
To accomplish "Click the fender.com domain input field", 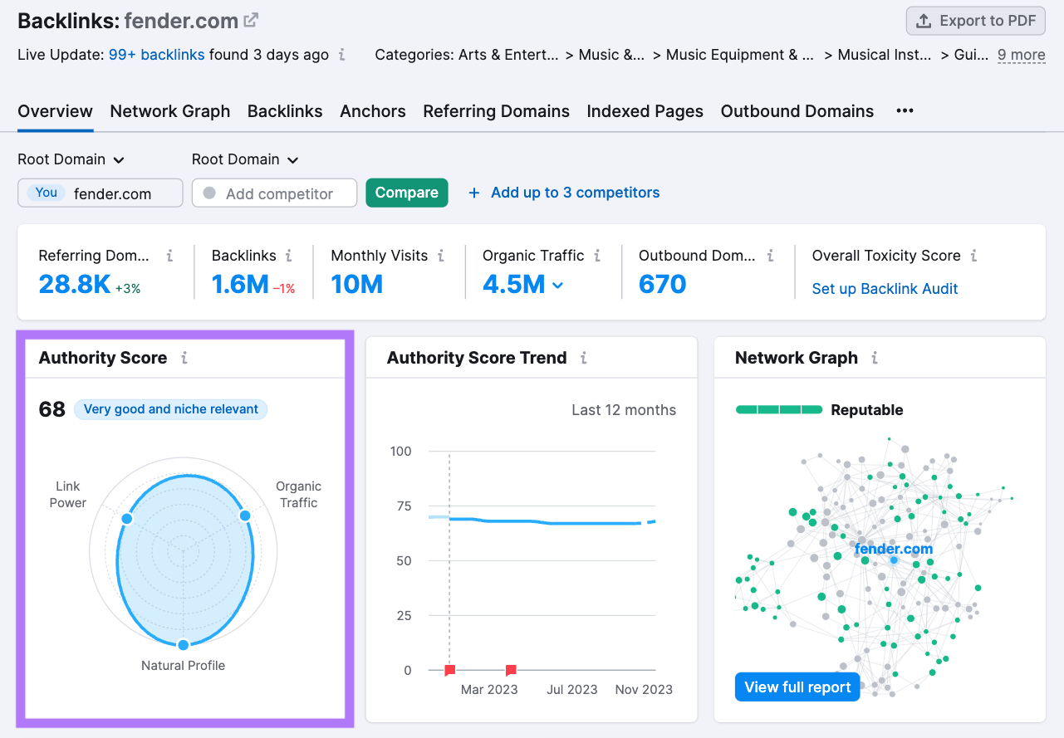I will click(x=101, y=193).
